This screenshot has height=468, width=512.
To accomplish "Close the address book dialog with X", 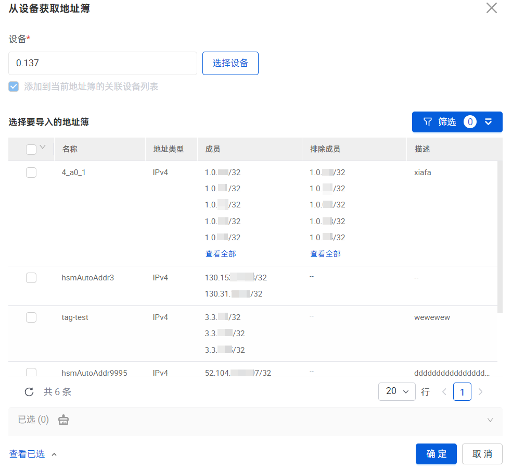I will click(491, 8).
